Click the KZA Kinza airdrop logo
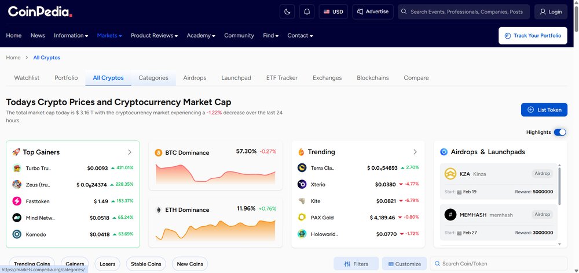This screenshot has height=273, width=579. tap(450, 174)
